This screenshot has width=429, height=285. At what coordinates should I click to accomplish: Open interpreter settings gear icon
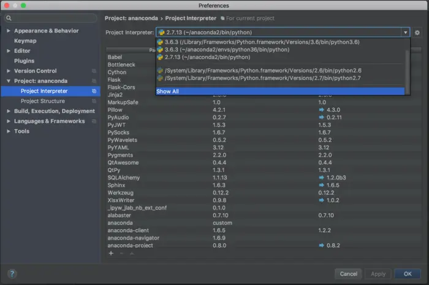(x=417, y=33)
